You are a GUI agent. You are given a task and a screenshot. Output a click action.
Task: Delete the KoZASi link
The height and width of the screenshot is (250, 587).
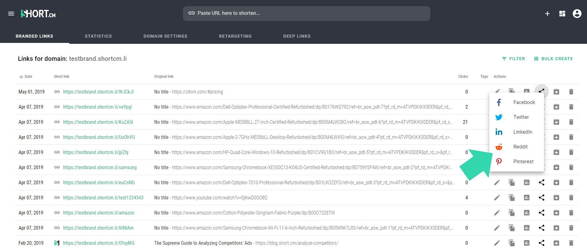pos(571,122)
